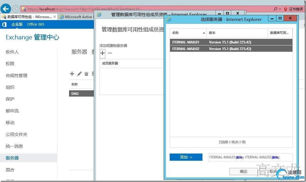
Task: Select the DAG row in the list
Action: [81, 94]
